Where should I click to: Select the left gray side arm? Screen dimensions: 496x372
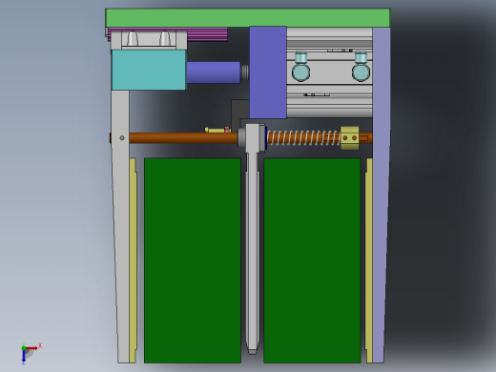(x=122, y=226)
